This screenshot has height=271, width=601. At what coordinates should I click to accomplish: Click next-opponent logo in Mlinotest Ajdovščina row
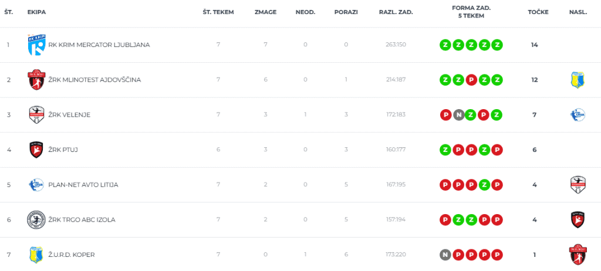(578, 80)
